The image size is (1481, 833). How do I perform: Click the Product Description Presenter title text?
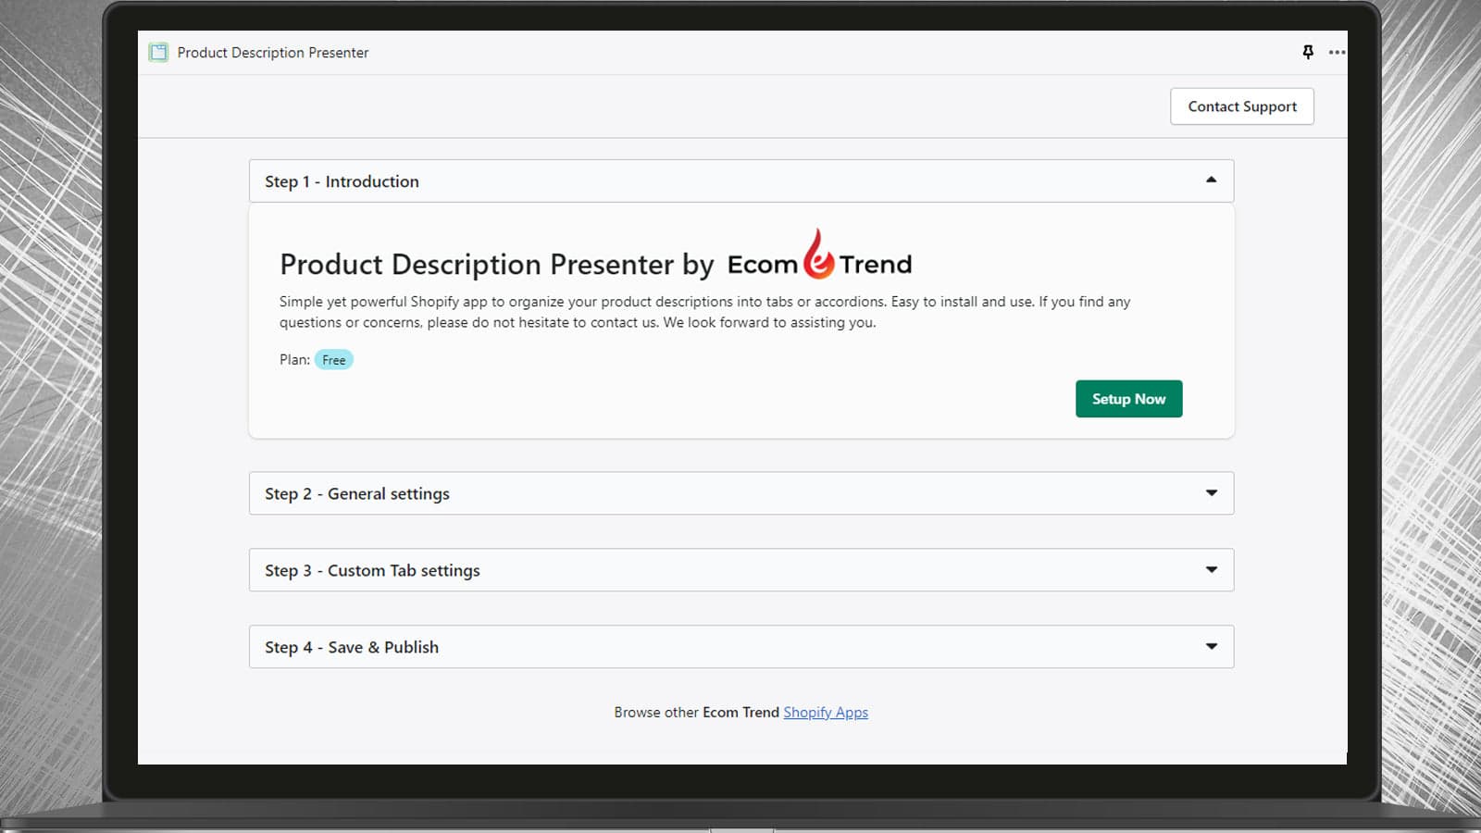pos(272,53)
